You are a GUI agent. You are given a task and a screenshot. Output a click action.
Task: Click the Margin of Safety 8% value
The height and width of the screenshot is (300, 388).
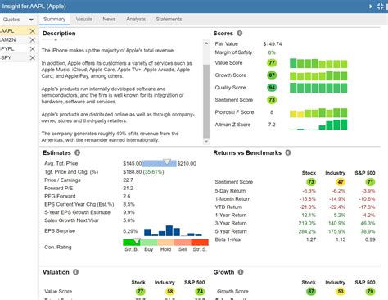point(272,52)
